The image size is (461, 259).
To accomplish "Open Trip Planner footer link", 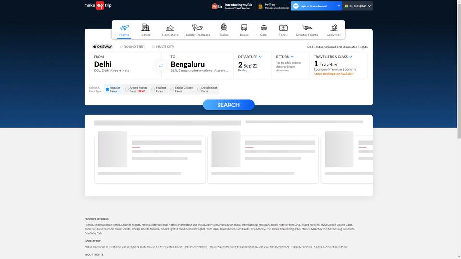I will (x=227, y=229).
